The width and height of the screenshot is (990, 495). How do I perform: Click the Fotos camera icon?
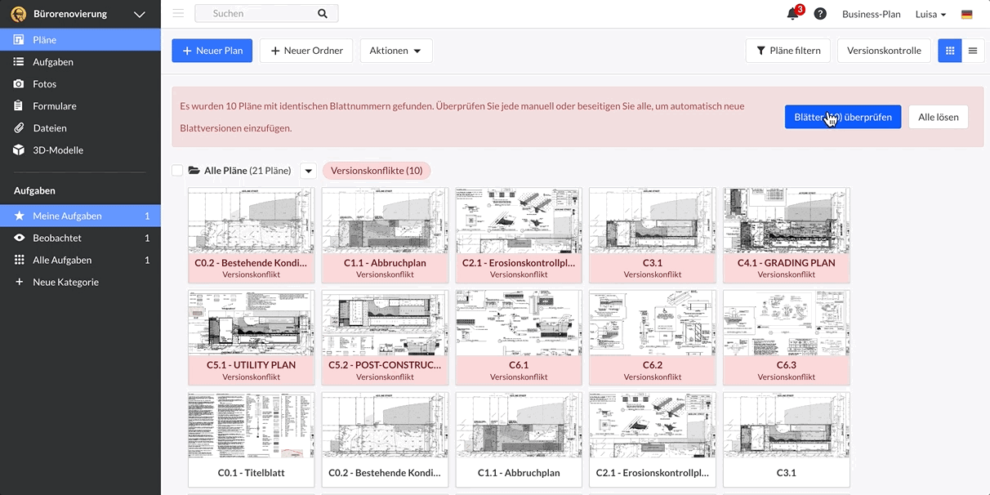click(x=19, y=83)
